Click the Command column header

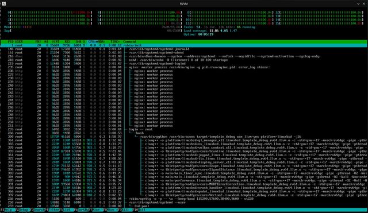pyautogui.click(x=129, y=41)
